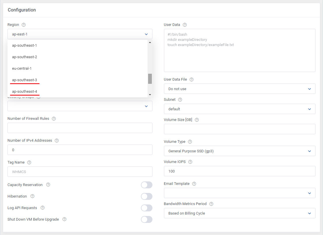This screenshot has height=235, width=323.
Task: Click the Volume Size help icon
Action: tap(197, 120)
